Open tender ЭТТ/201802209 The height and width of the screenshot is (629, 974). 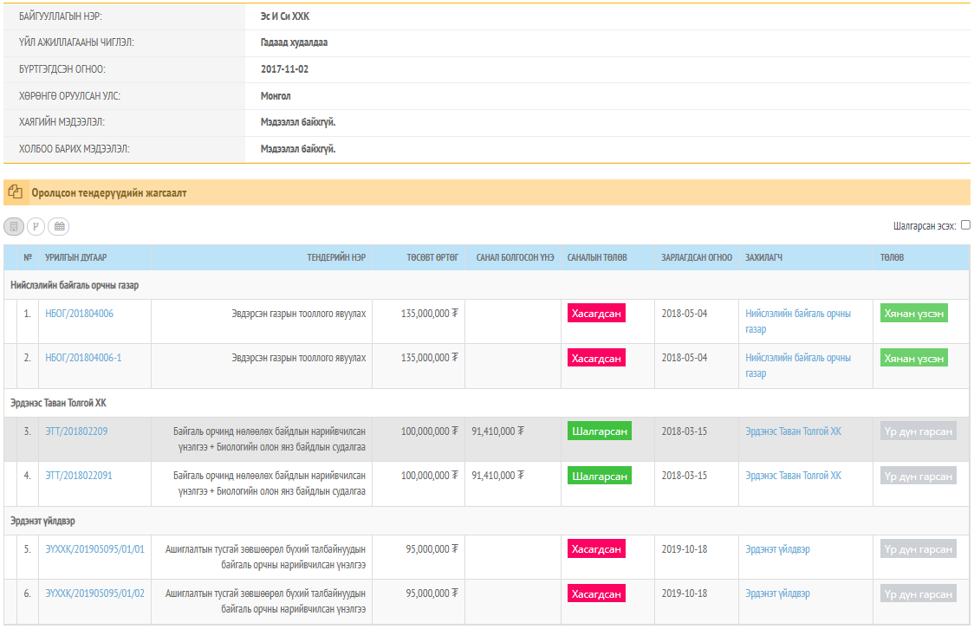(76, 431)
